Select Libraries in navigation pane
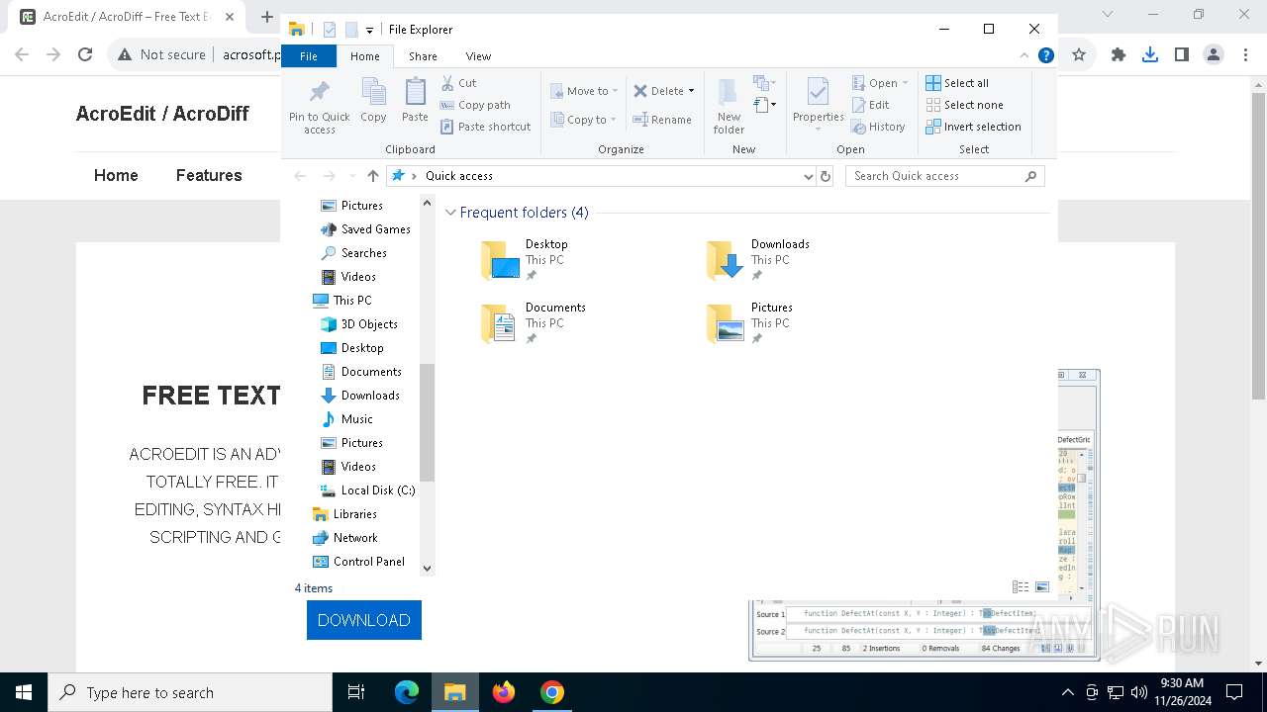This screenshot has height=712, width=1267. pos(344,514)
